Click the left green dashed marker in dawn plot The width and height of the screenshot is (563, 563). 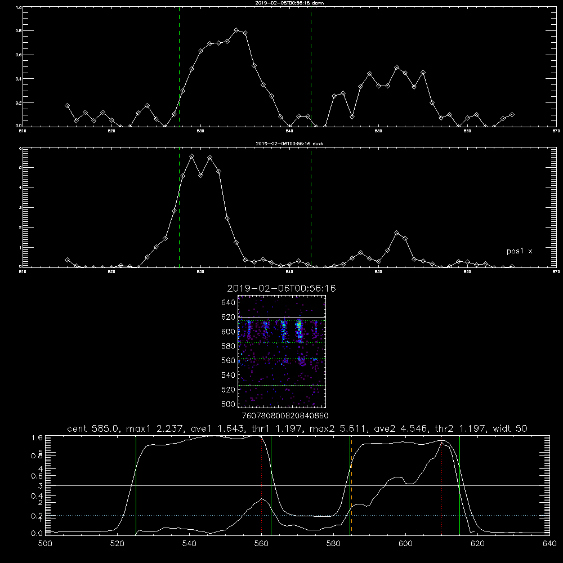tap(179, 66)
